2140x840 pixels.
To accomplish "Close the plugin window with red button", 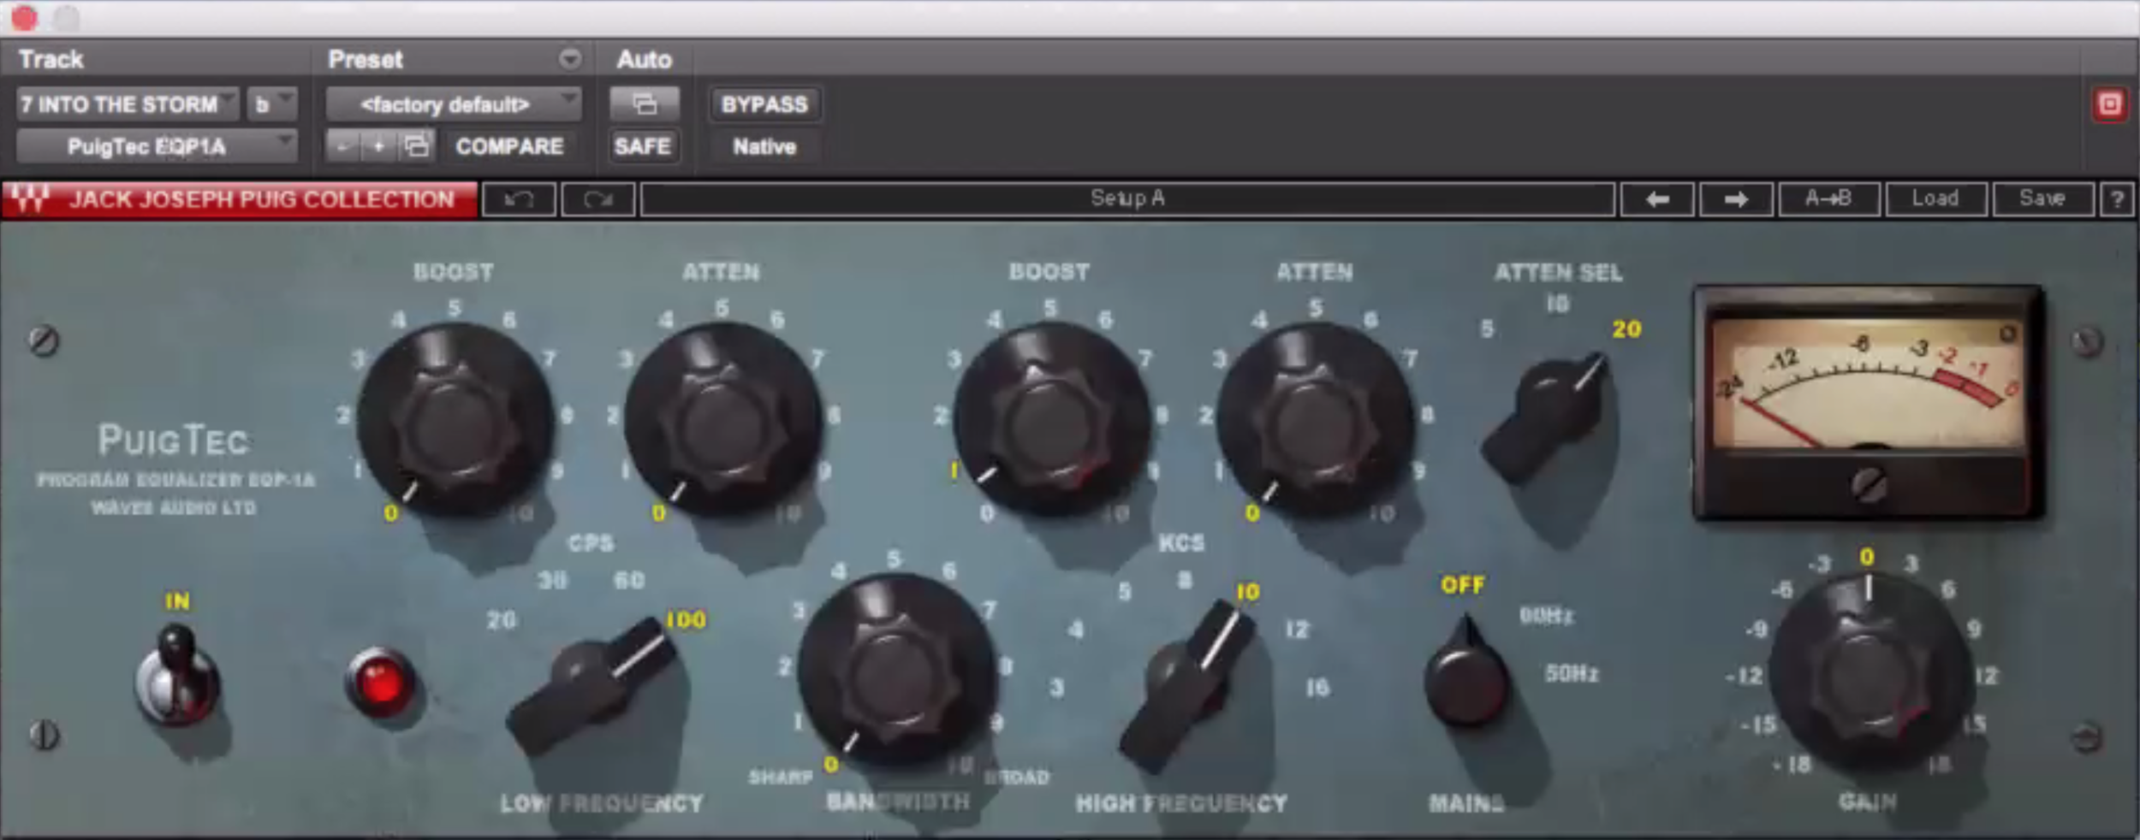I will 24,17.
